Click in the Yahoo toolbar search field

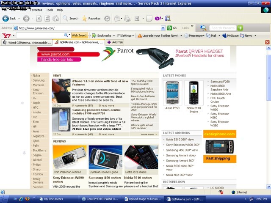(x=40, y=36)
